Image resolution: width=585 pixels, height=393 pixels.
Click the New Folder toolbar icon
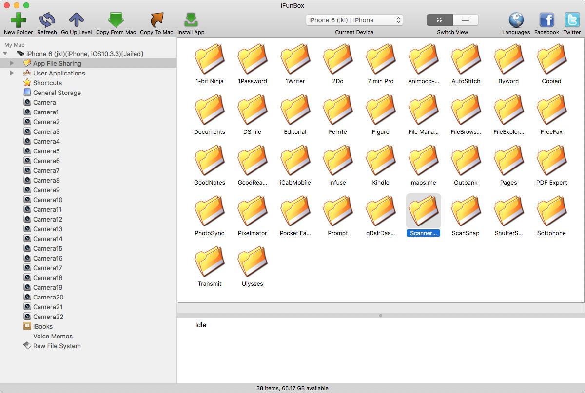click(x=19, y=20)
